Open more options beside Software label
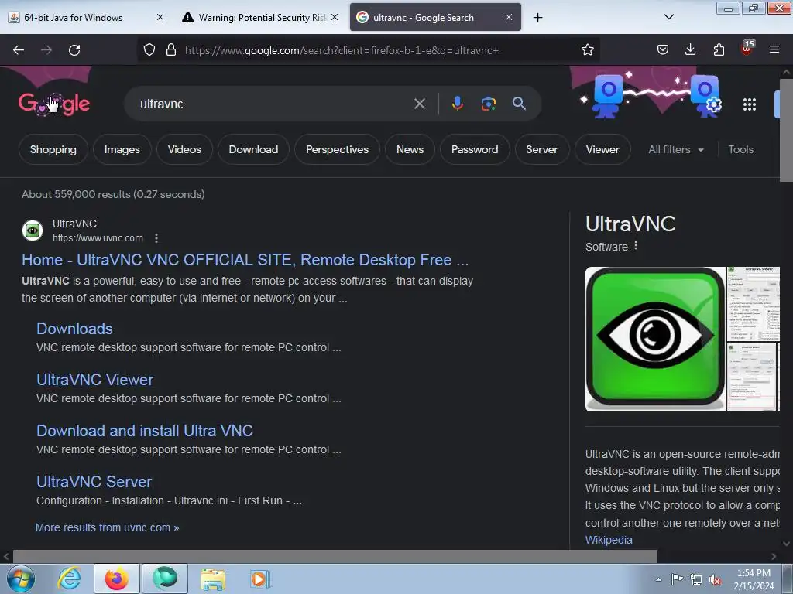 (x=636, y=246)
